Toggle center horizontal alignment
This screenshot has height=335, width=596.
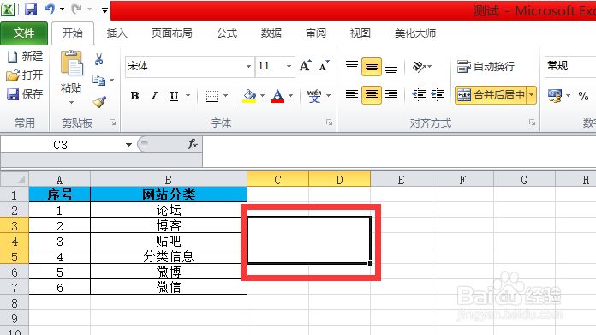(372, 95)
